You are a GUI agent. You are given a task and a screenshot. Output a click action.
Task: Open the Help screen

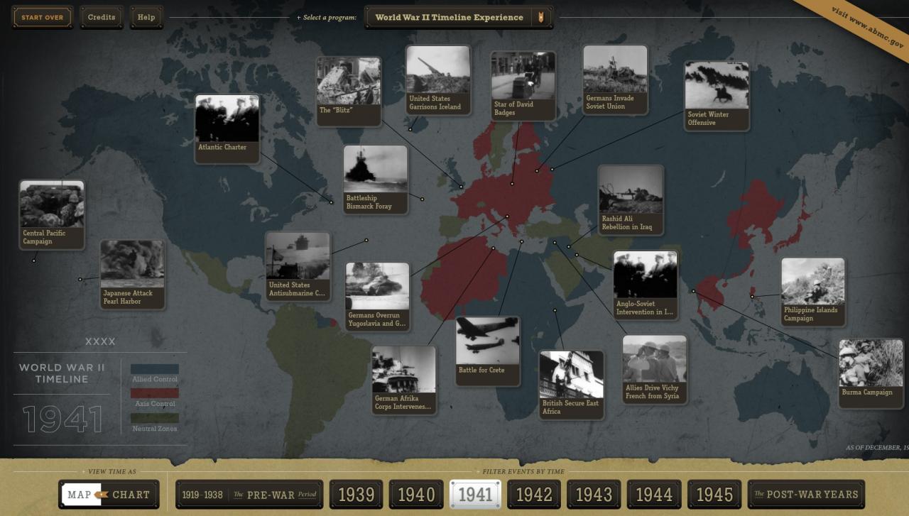(x=146, y=17)
